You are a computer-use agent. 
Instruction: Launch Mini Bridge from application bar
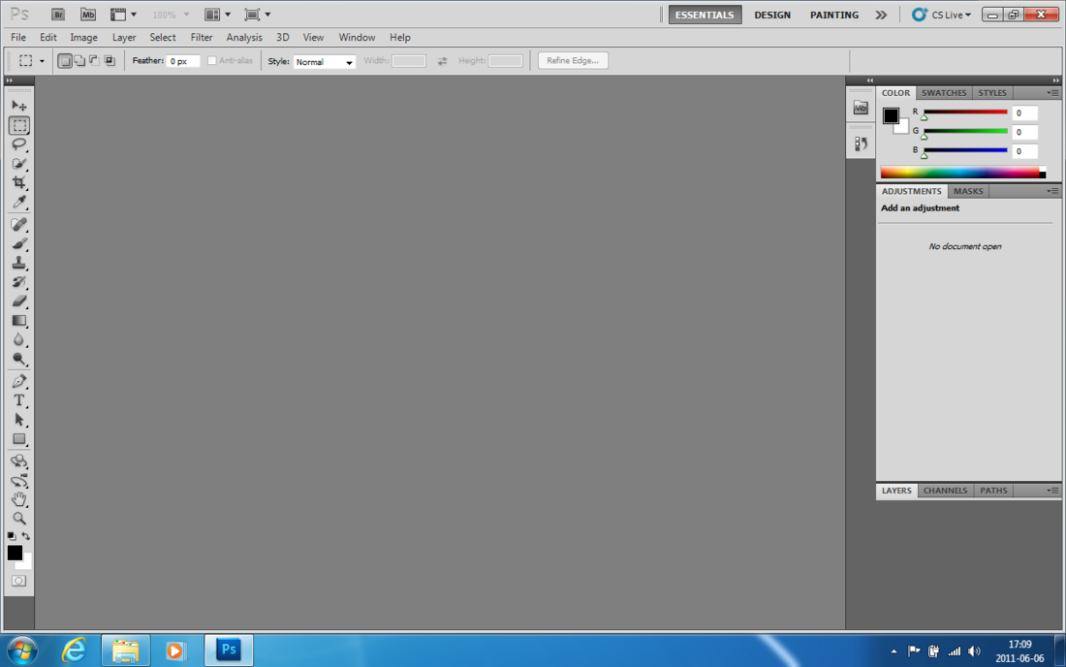point(88,15)
